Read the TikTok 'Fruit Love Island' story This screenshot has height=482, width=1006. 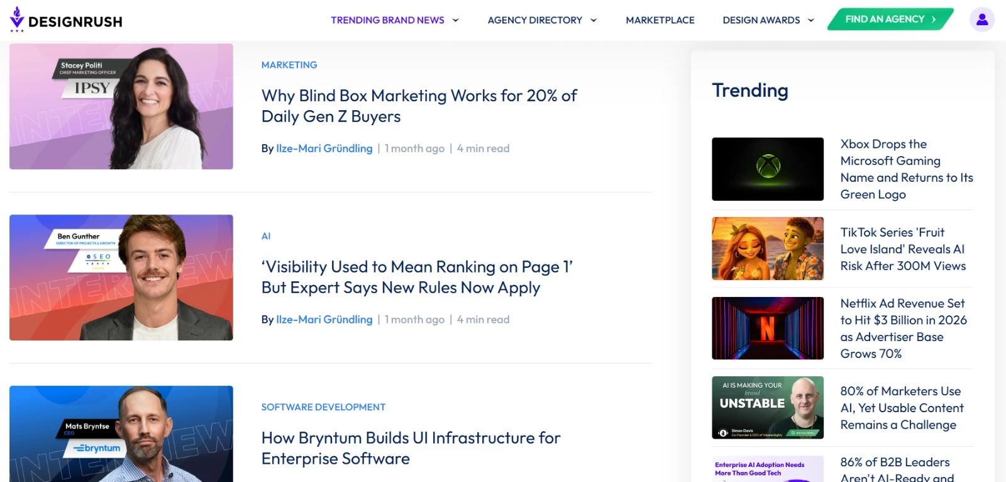tap(903, 249)
